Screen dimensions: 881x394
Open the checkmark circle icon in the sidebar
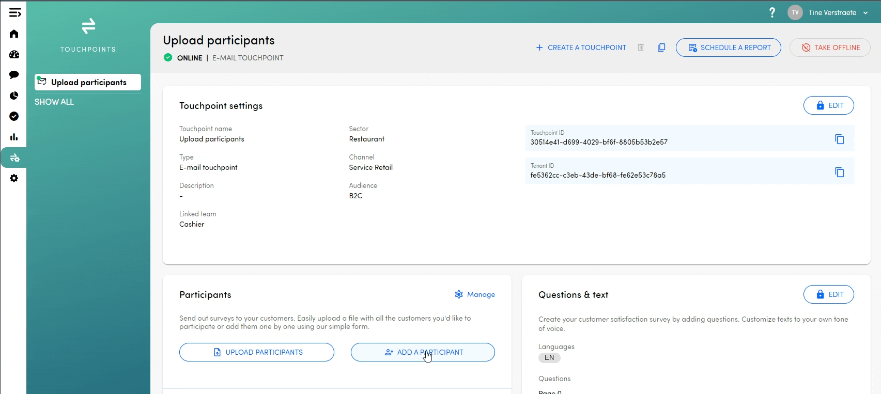[14, 116]
